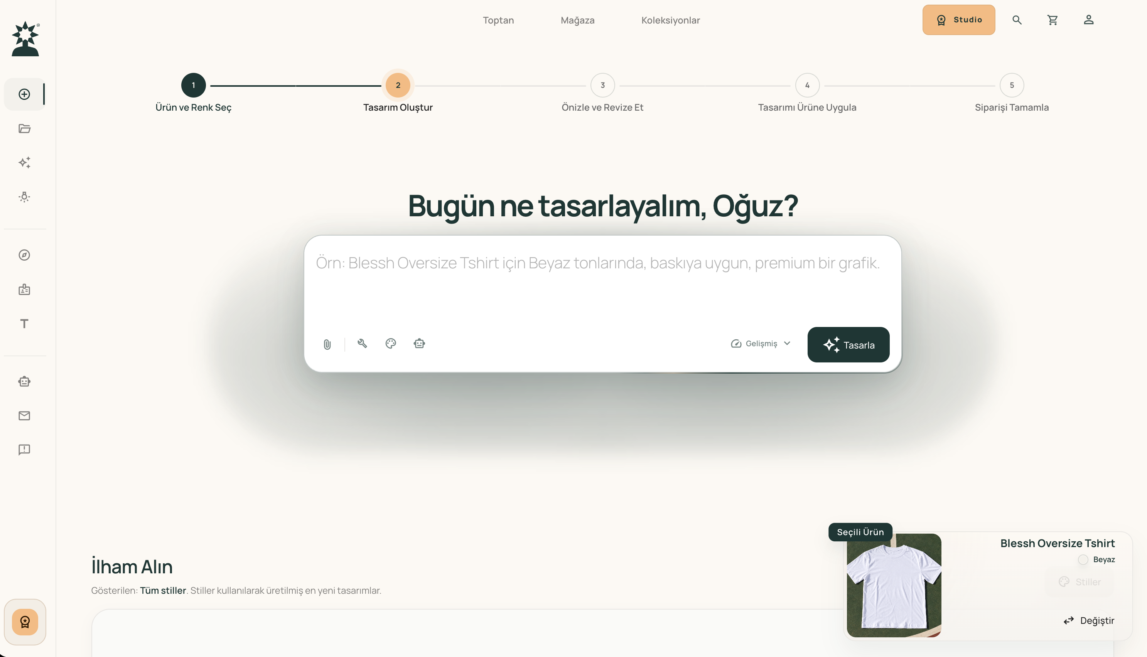Open the Toptan menu
The width and height of the screenshot is (1147, 657).
[498, 20]
